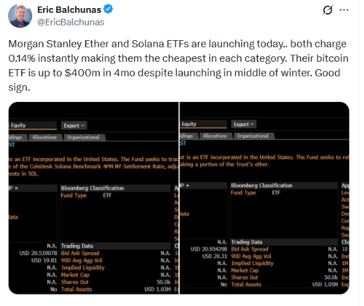Click the Grok slashed-circle icon

click(328, 10)
